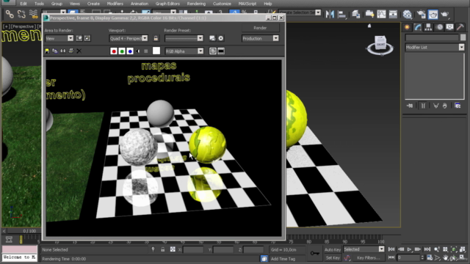The image size is (470, 264).
Task: Click Edit Region icon beside Area to Render
Action: [79, 38]
